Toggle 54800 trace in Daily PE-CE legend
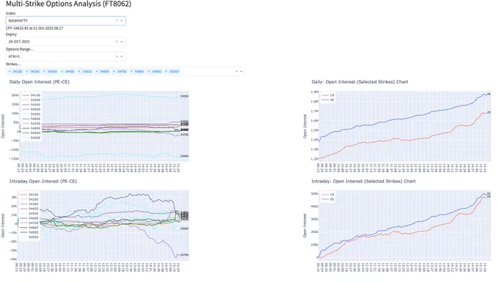The width and height of the screenshot is (499, 282). (31, 128)
